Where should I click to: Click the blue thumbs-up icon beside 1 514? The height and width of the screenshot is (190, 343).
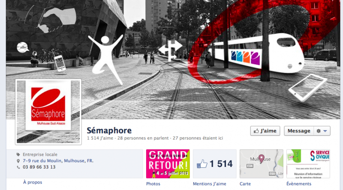[x=202, y=164]
